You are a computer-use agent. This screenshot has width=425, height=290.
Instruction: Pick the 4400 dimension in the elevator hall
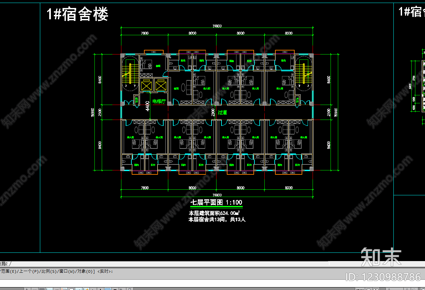coord(147,106)
